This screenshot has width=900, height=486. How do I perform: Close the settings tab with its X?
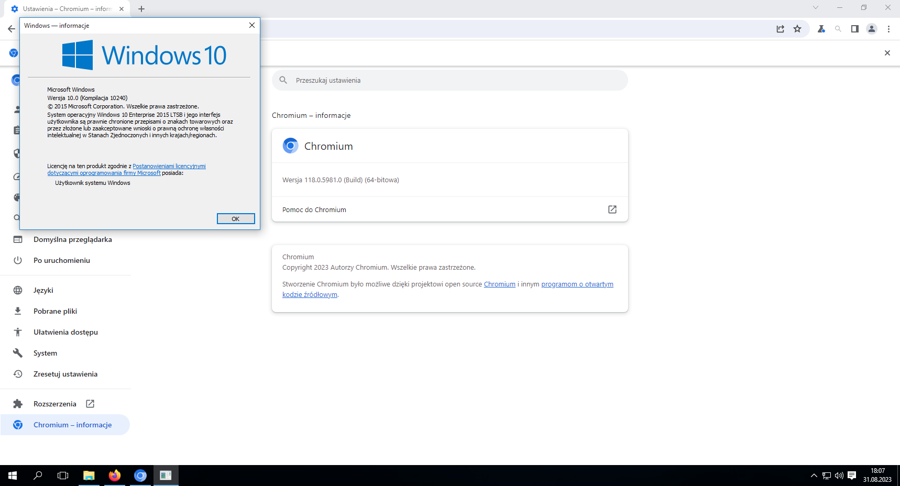(x=122, y=9)
